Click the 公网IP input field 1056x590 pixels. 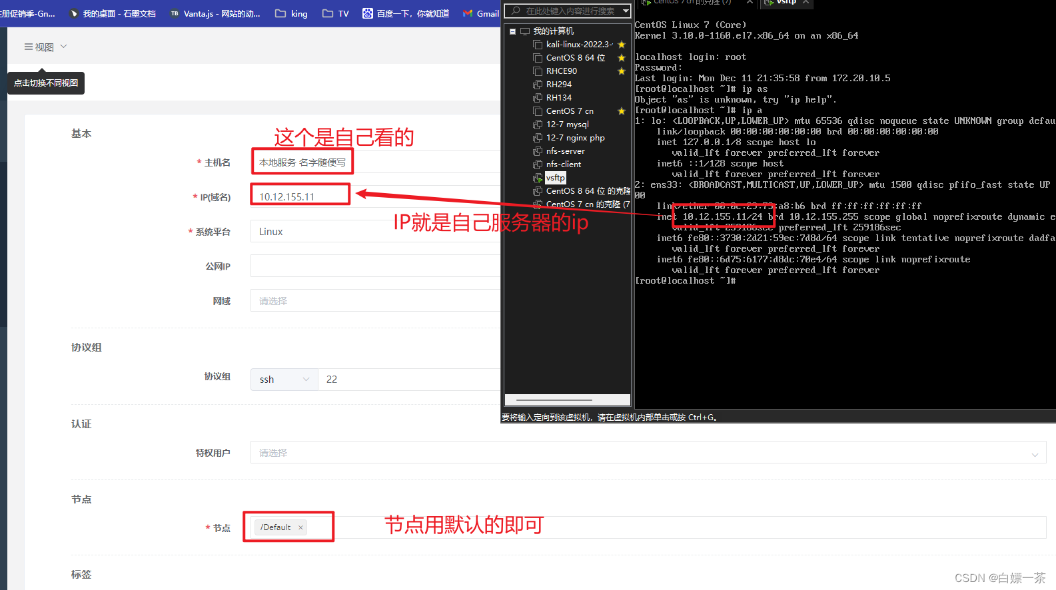click(375, 266)
